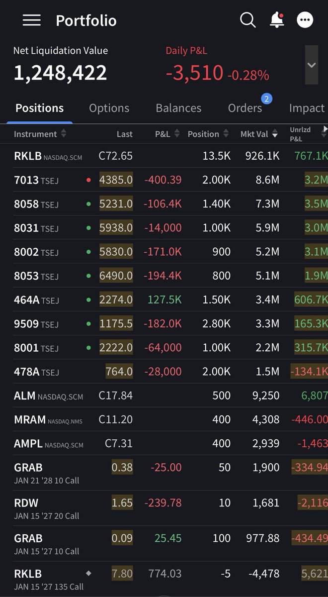Open the 7013 TSEJ position row

point(164,180)
